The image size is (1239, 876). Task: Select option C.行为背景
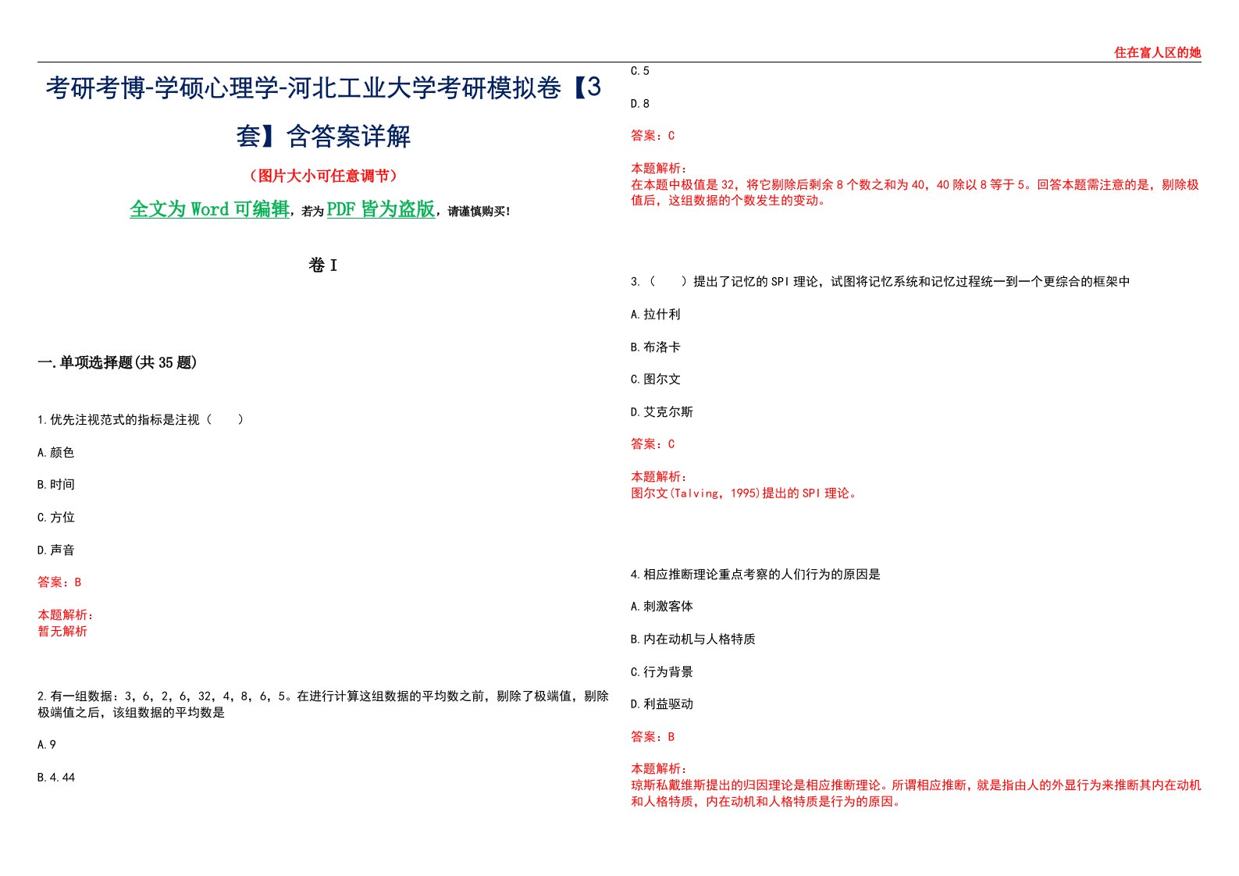[662, 671]
